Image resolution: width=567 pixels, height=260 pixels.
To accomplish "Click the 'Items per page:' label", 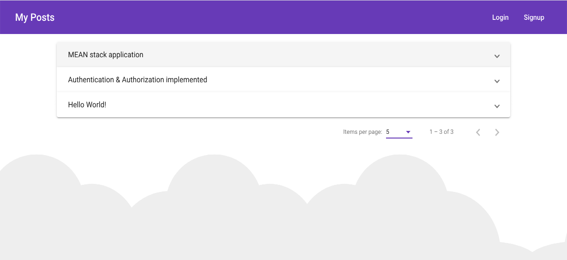I will (362, 132).
